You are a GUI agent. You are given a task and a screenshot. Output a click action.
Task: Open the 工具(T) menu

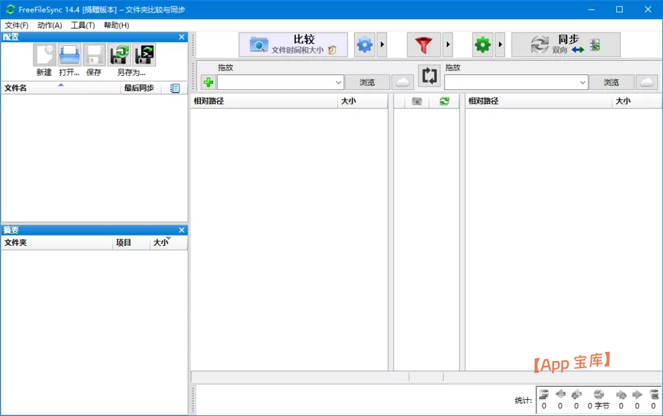(x=84, y=25)
